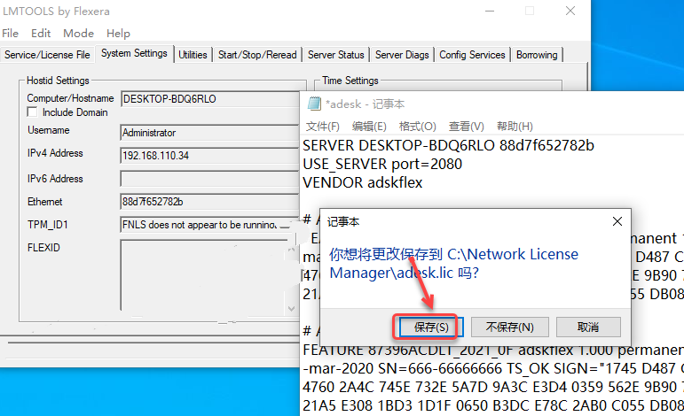This screenshot has height=416, width=684.
Task: Open Notepad's 查看(V) menu
Action: [x=467, y=127]
